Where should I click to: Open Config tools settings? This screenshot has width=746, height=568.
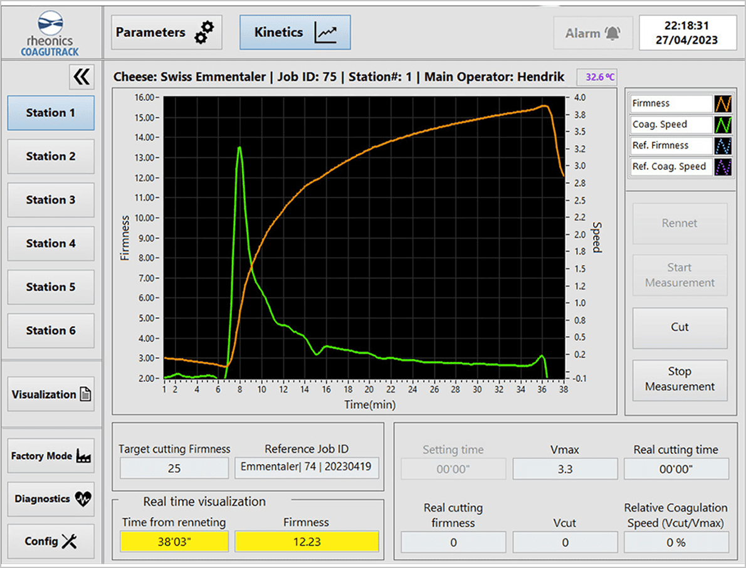tap(51, 542)
